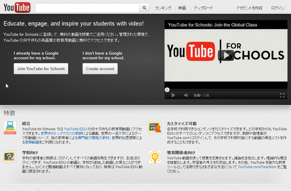This screenshot has height=191, width=291.
Task: Play video using large center play icon
Action: click(x=226, y=55)
